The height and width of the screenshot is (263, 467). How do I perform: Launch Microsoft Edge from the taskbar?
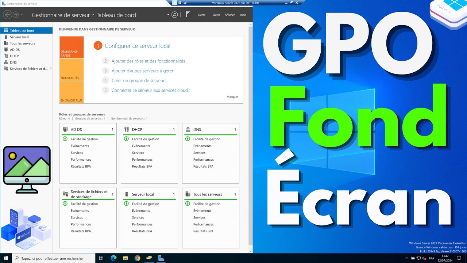[x=113, y=258]
